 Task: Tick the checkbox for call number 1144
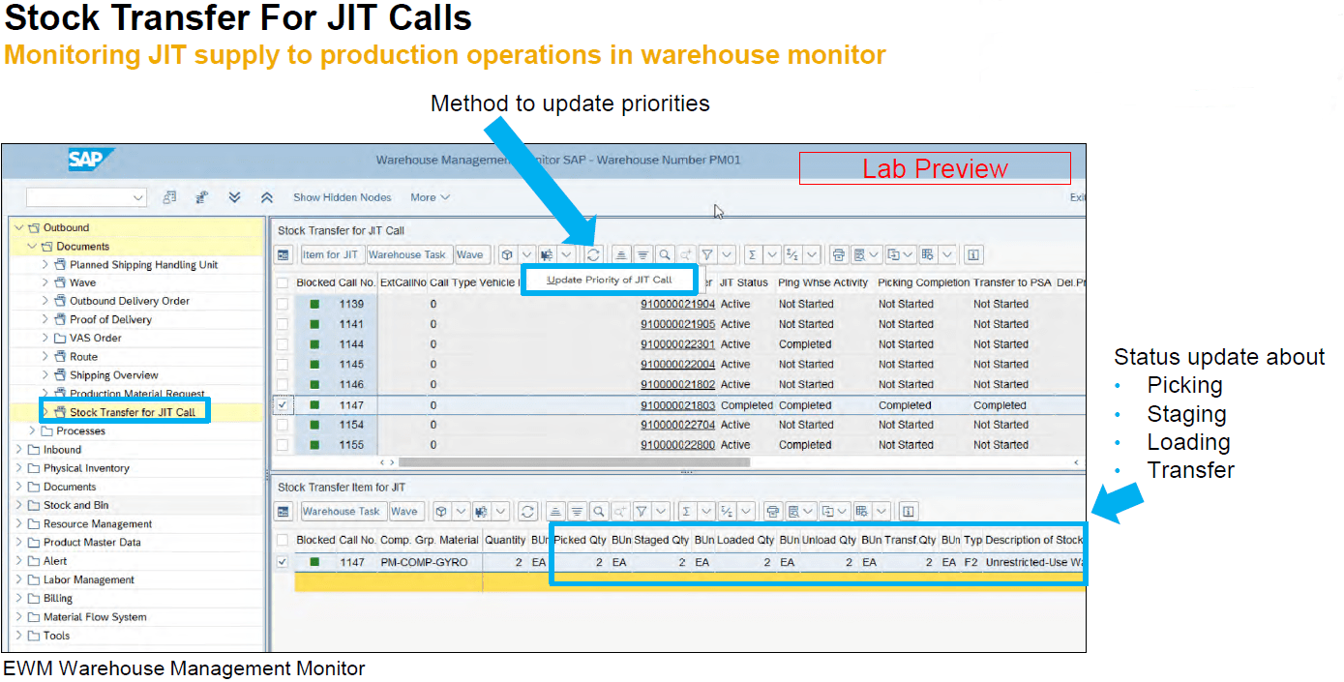283,344
